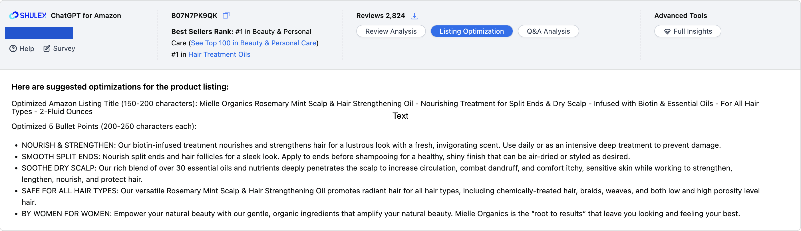Open Full Insights advanced tool

click(x=687, y=31)
